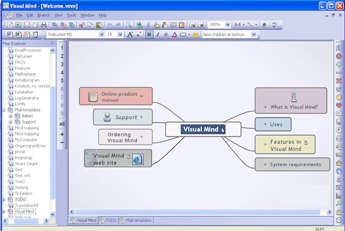
Task: Add the bar chart symbol from icon bar
Action: tap(339, 195)
